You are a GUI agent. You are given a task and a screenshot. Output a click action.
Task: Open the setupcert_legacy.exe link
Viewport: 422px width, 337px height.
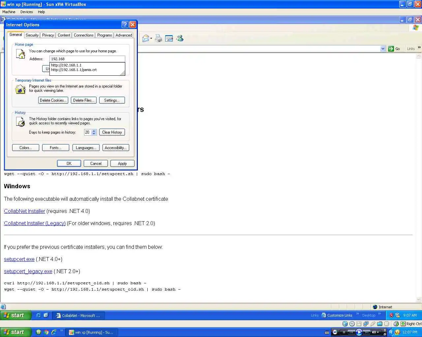point(28,271)
